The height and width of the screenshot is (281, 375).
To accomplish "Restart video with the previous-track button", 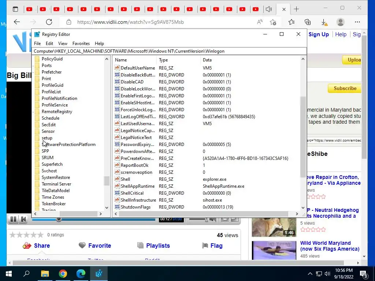I will coord(23,219).
